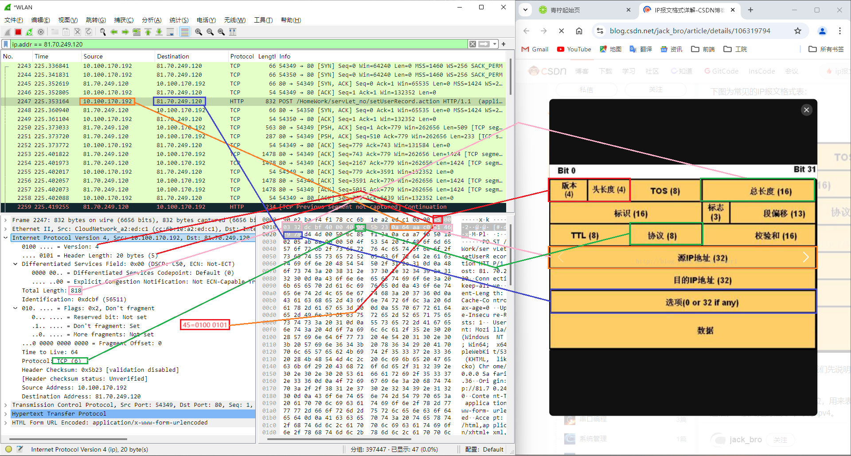Open a new browser tab
851x456 pixels.
(750, 10)
